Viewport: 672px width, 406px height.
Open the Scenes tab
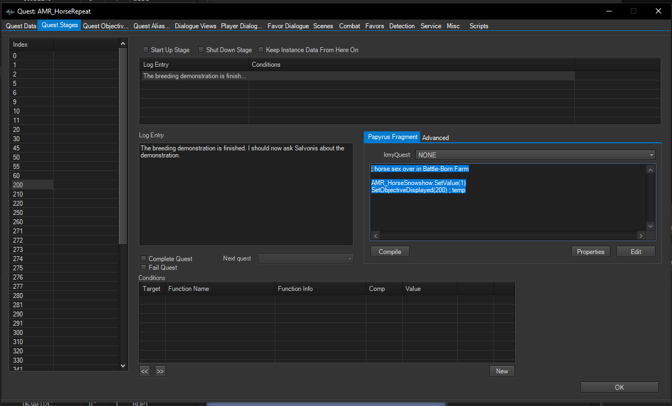tap(323, 26)
